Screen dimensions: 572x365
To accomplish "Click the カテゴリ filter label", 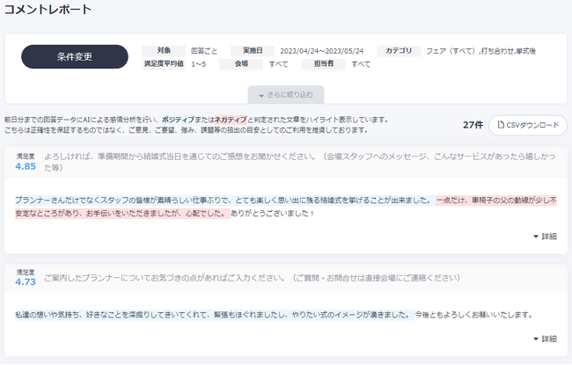I will pyautogui.click(x=399, y=51).
